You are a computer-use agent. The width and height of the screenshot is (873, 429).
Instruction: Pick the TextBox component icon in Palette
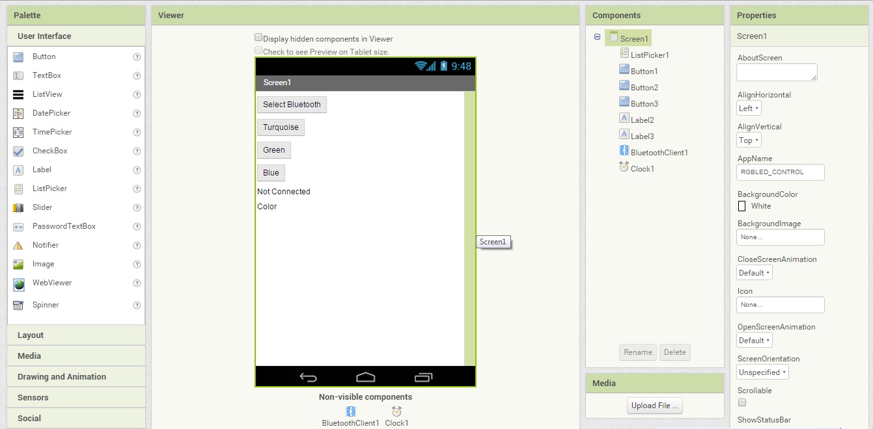[18, 75]
